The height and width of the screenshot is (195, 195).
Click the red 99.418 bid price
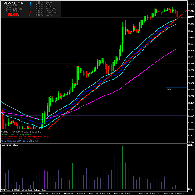[13, 14]
